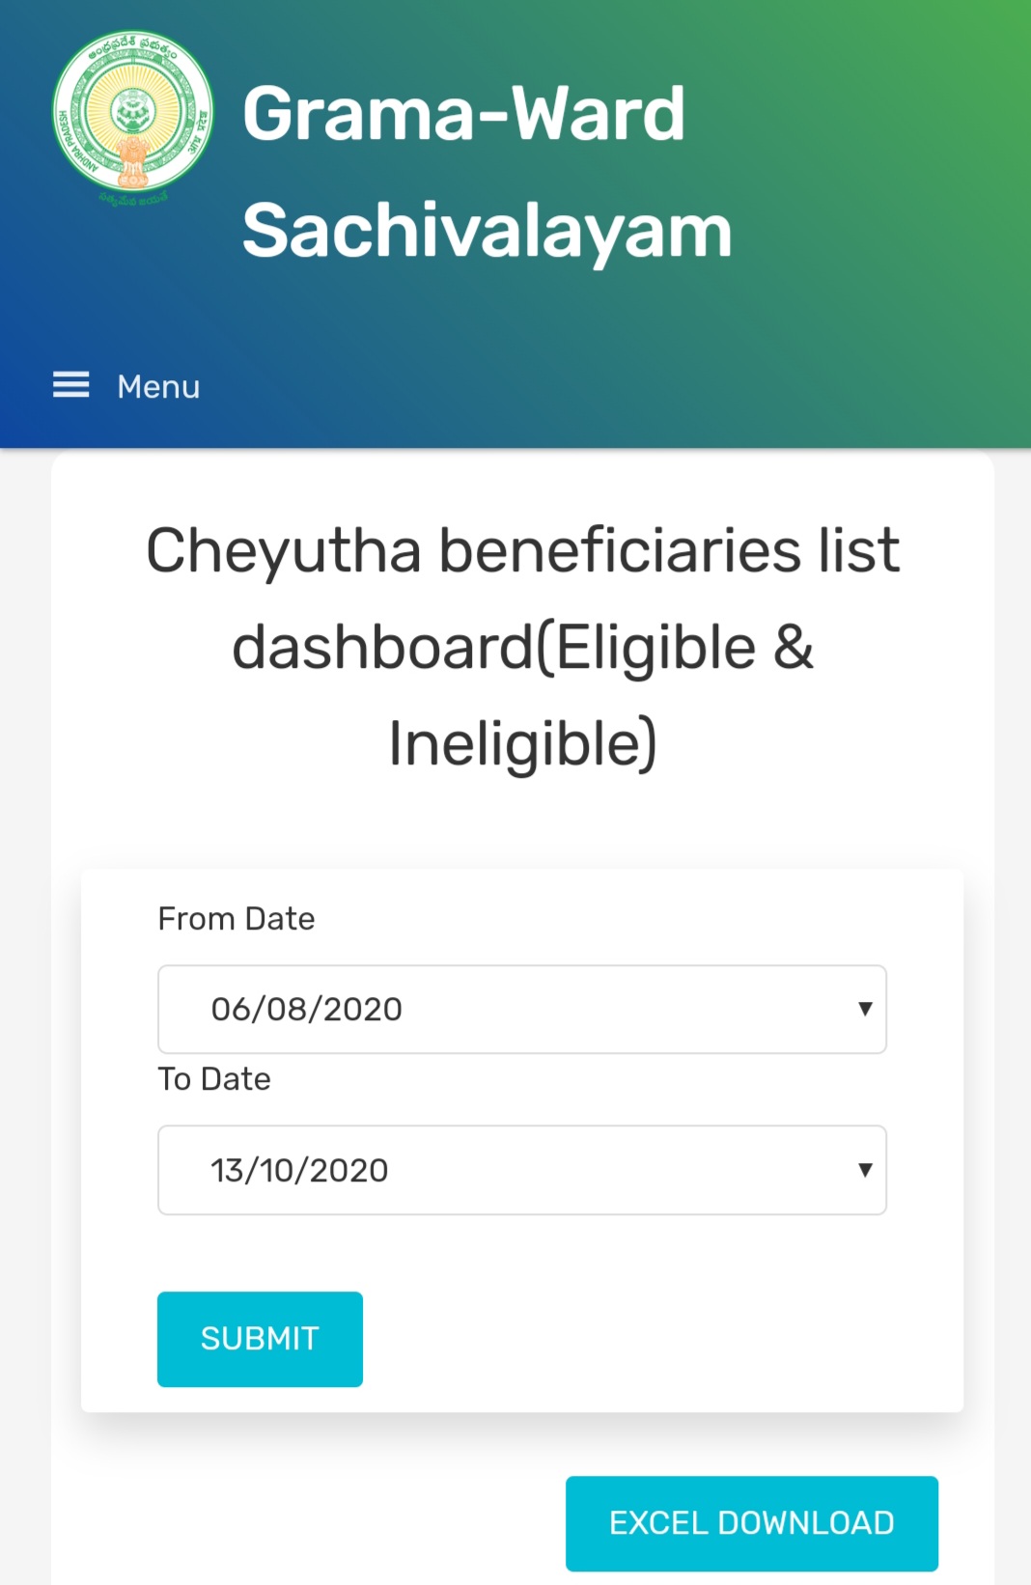Tap the three-line navigation icon
The height and width of the screenshot is (1585, 1031).
coord(70,386)
